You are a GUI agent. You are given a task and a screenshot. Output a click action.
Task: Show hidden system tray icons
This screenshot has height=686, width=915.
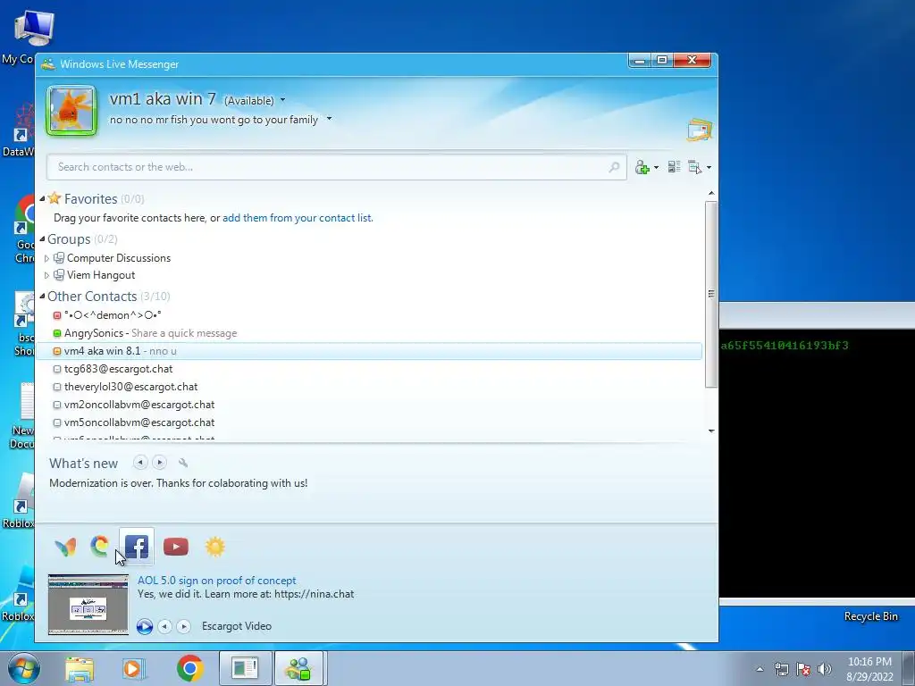pyautogui.click(x=760, y=670)
